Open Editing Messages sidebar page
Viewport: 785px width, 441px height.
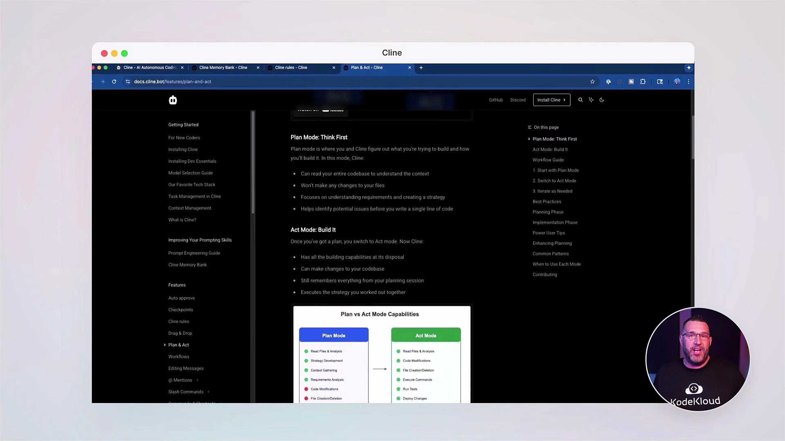point(186,369)
